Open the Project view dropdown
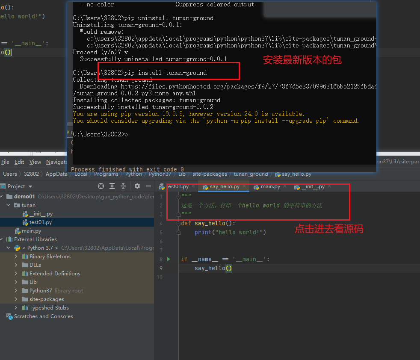Screen dimensions: 420x360 [x=30, y=186]
